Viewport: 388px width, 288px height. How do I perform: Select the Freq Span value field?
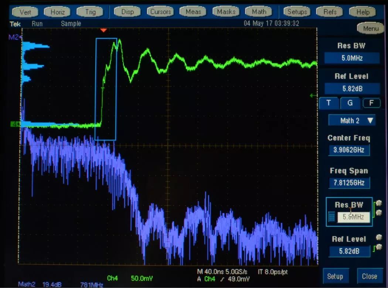[348, 183]
